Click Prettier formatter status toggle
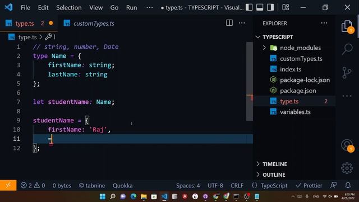Screen dimensions: 359x202 click(x=309, y=186)
